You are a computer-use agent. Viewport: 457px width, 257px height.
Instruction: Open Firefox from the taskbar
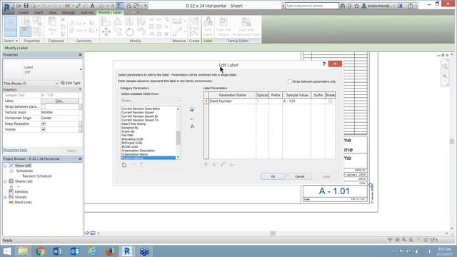coord(109,251)
